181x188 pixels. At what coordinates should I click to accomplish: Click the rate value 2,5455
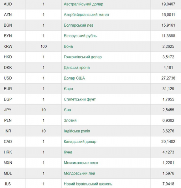point(168,110)
